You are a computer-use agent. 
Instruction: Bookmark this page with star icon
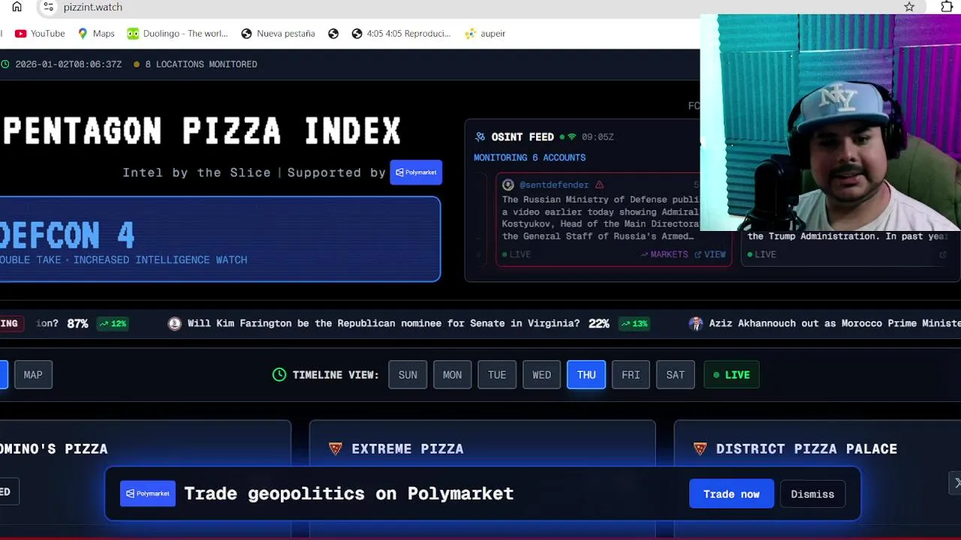tap(909, 7)
